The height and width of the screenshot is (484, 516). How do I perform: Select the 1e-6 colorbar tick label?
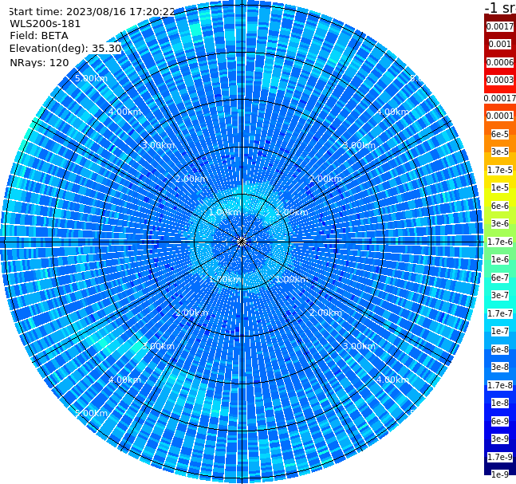point(500,259)
